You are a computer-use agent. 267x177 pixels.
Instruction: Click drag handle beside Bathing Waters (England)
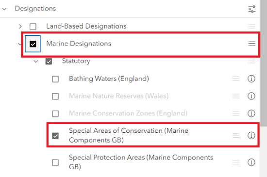click(x=236, y=79)
